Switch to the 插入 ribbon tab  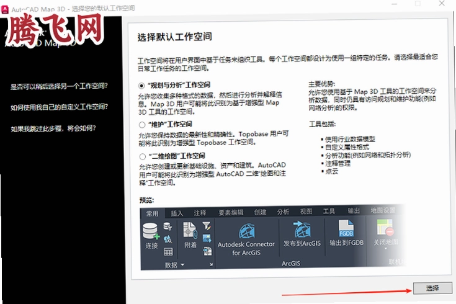click(x=177, y=213)
